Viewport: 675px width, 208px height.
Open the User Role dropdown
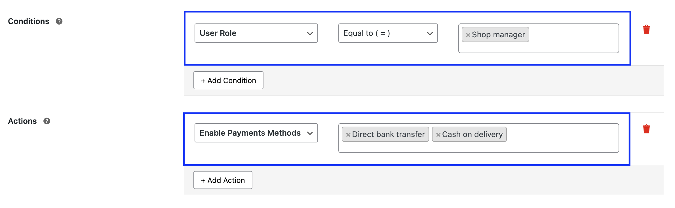pyautogui.click(x=256, y=33)
